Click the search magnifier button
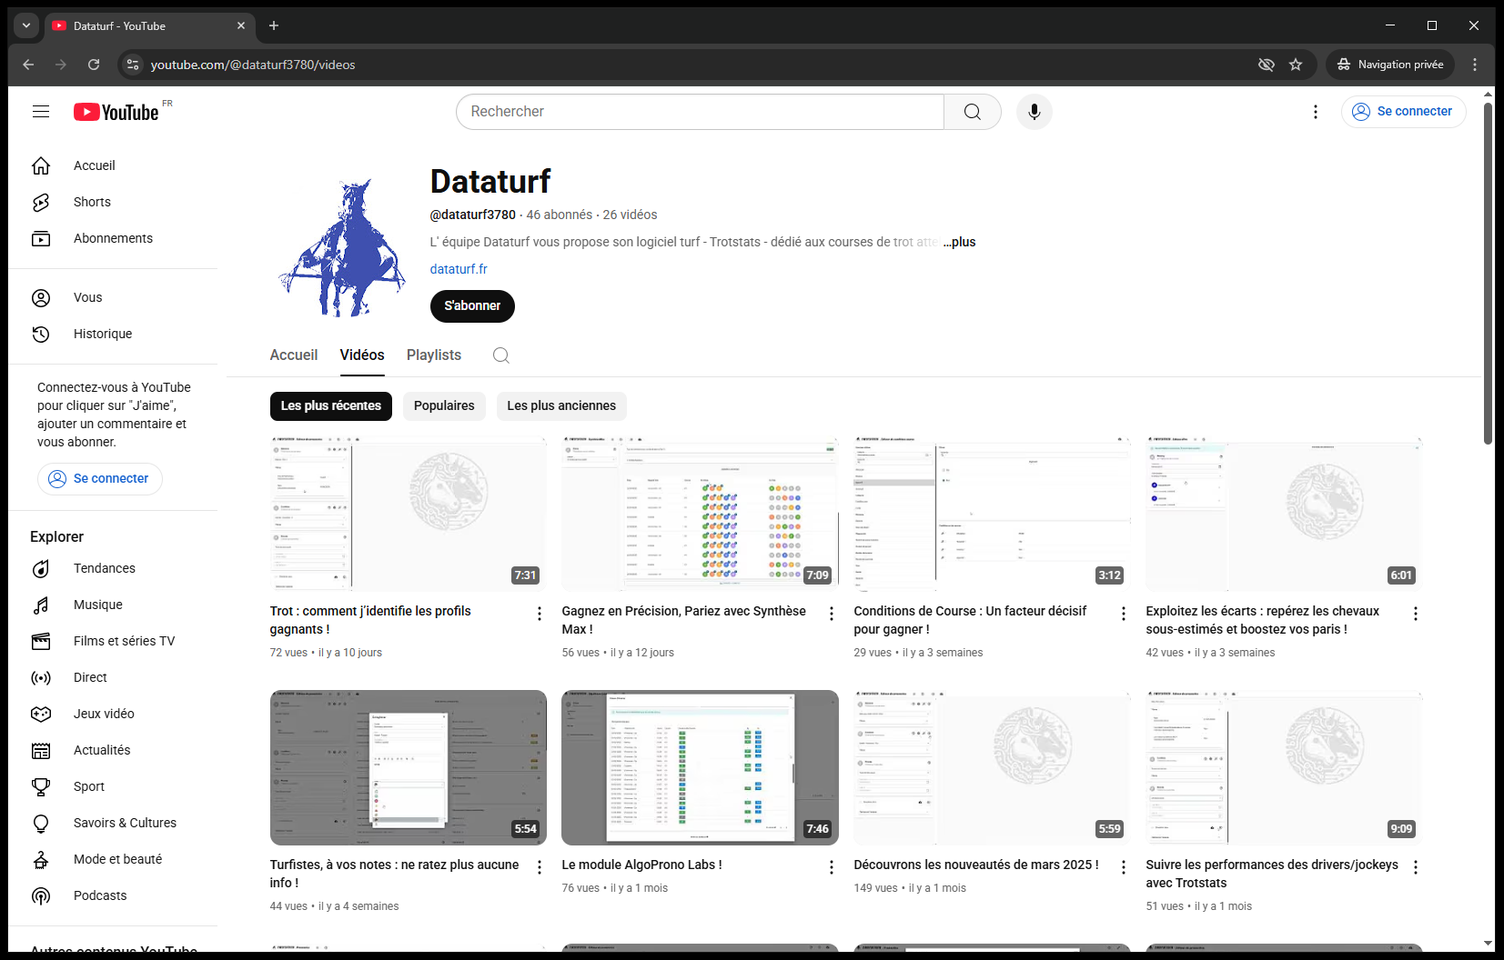Viewport: 1504px width, 960px height. click(973, 112)
